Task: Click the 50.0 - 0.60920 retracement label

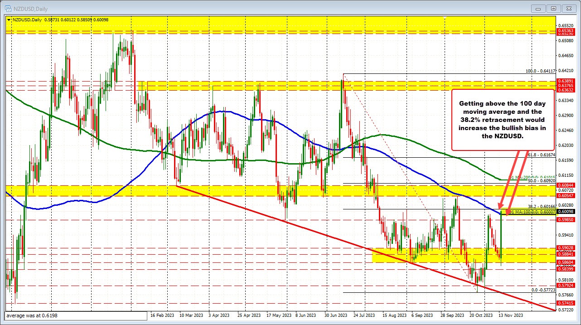Action: 542,181
